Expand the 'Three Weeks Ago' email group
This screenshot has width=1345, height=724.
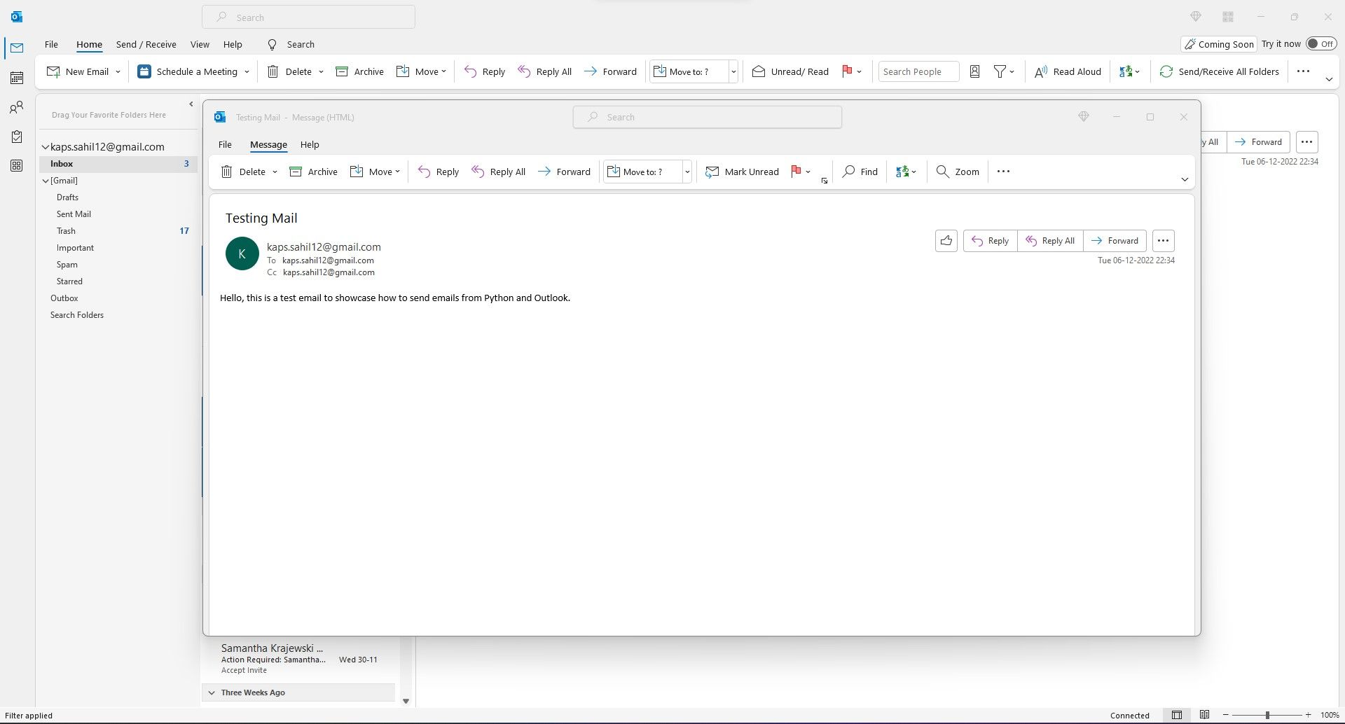click(212, 692)
